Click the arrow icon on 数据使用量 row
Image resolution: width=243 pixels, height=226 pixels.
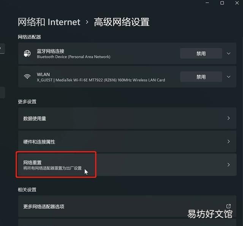(229, 118)
